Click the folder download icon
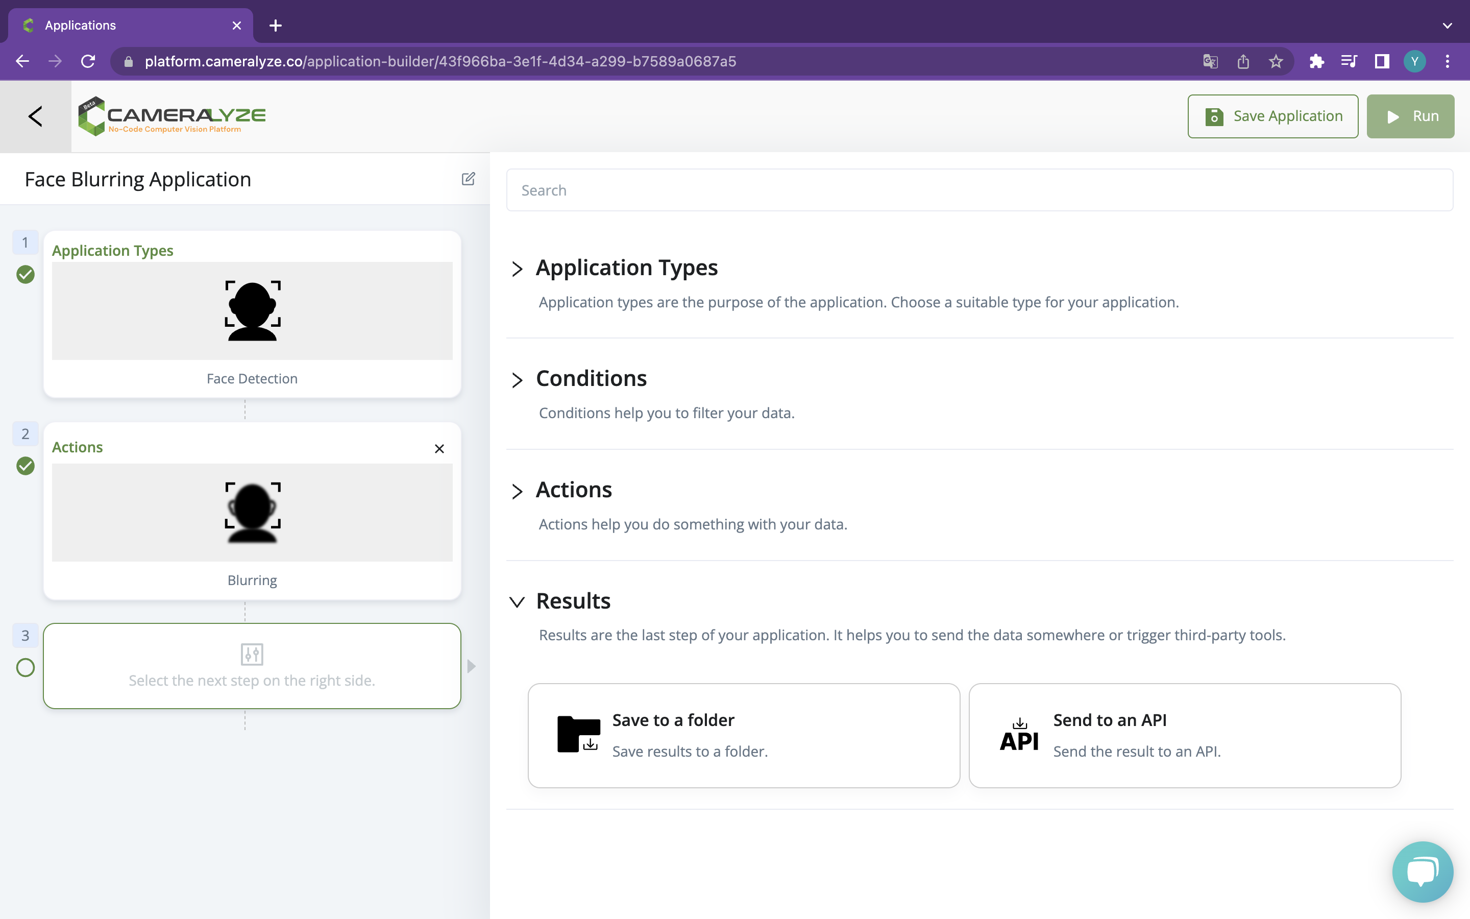Screen dimensions: 1470x919 (x=578, y=734)
